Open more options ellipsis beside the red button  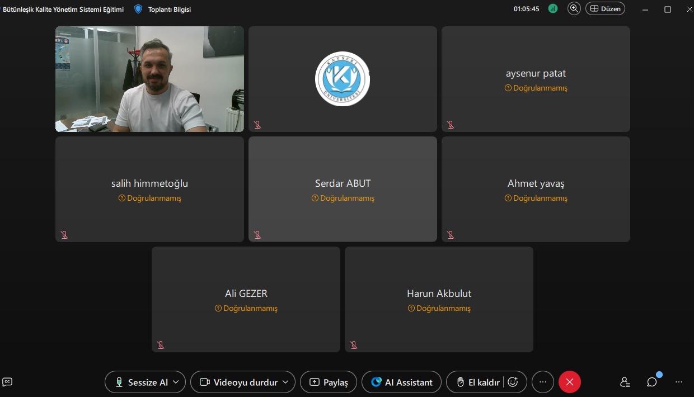click(542, 382)
